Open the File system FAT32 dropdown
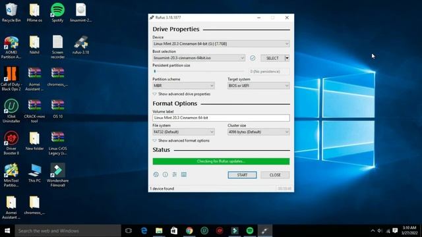 pyautogui.click(x=183, y=132)
